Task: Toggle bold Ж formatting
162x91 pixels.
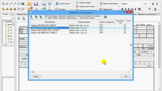Action: pos(122,9)
